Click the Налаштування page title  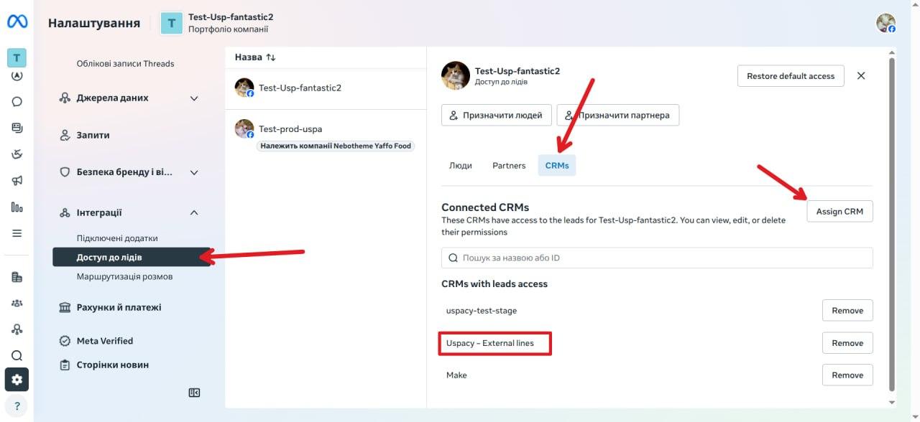pyautogui.click(x=94, y=23)
